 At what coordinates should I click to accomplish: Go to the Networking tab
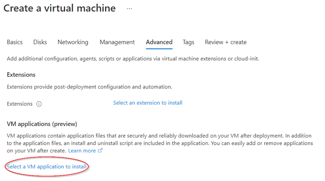point(73,42)
